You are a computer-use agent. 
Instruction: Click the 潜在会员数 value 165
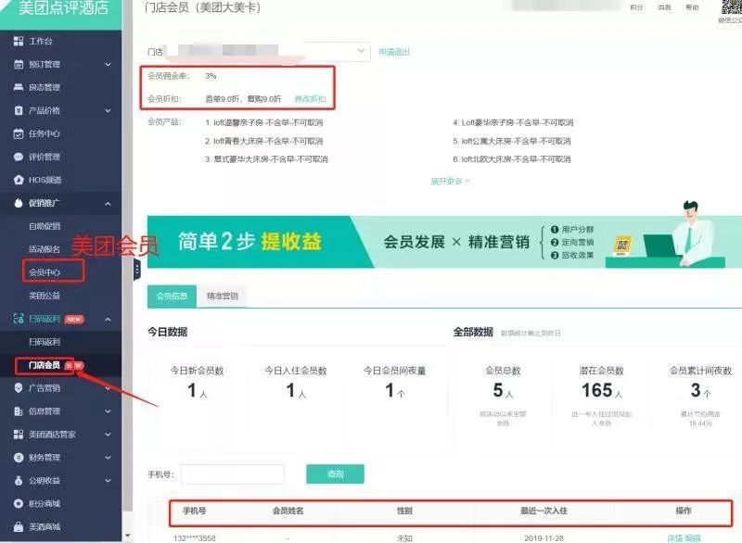pyautogui.click(x=597, y=390)
